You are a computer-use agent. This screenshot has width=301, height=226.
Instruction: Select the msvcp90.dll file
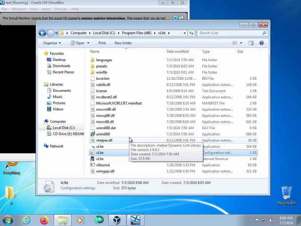point(105,115)
